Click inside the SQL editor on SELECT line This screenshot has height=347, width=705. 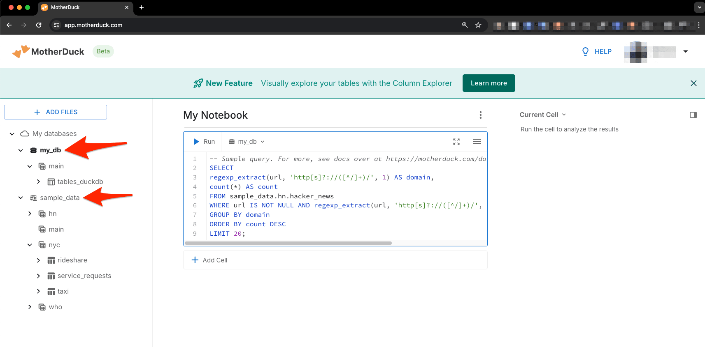pyautogui.click(x=221, y=168)
